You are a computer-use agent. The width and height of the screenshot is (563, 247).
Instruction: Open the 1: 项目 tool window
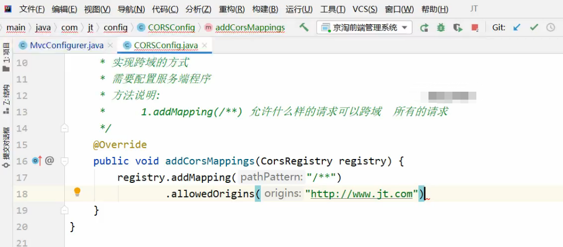[x=6, y=57]
